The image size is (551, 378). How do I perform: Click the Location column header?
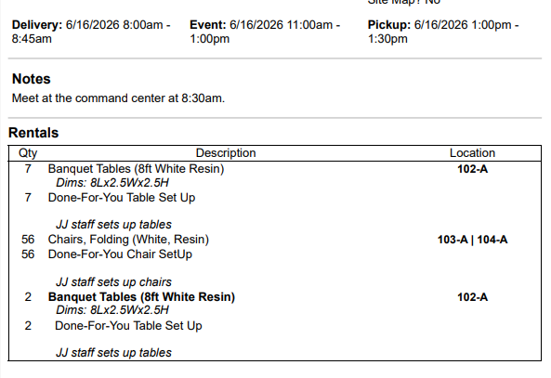(472, 153)
